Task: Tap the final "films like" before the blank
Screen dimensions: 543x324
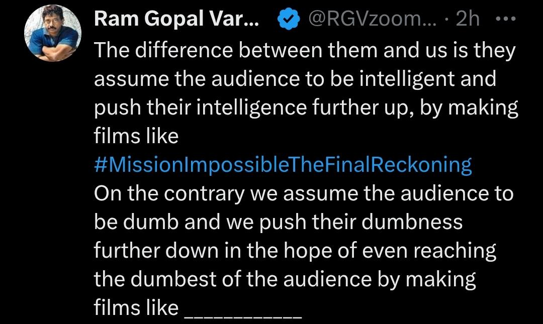Action: 136,308
